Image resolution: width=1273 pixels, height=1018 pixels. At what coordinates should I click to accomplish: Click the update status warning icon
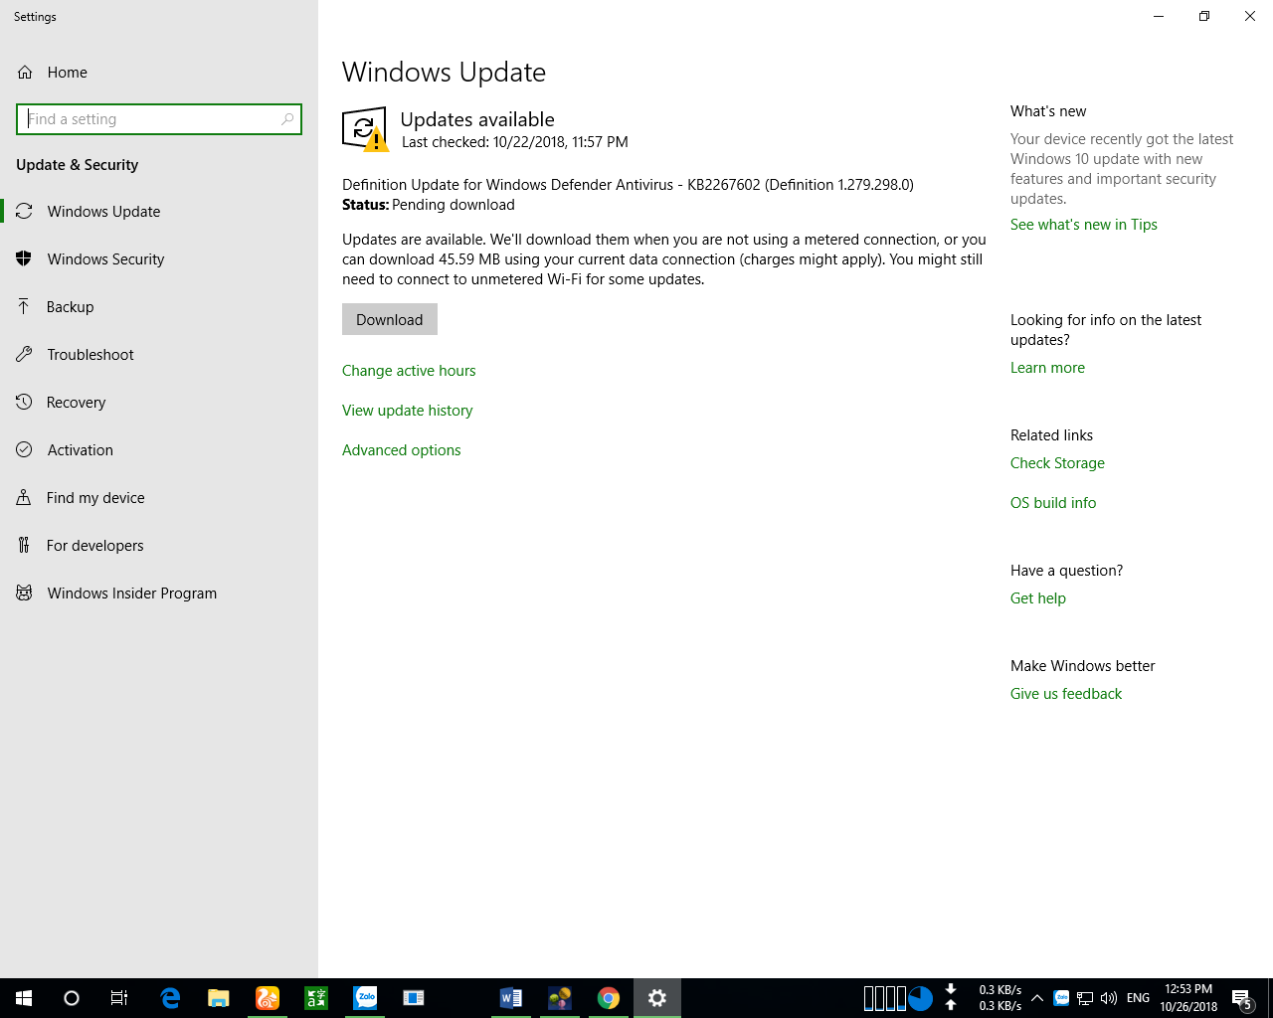365,129
